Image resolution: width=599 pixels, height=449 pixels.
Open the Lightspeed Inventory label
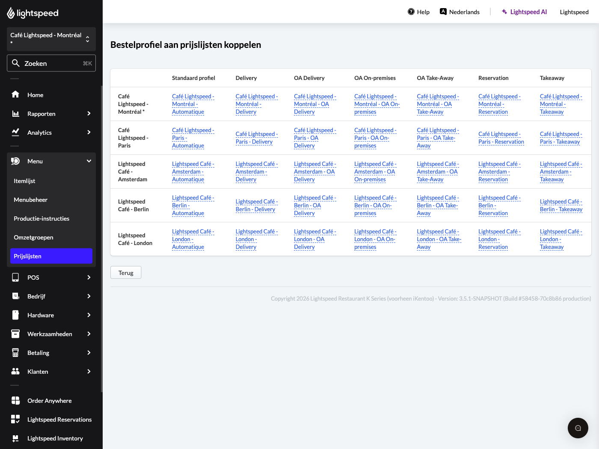click(x=55, y=438)
